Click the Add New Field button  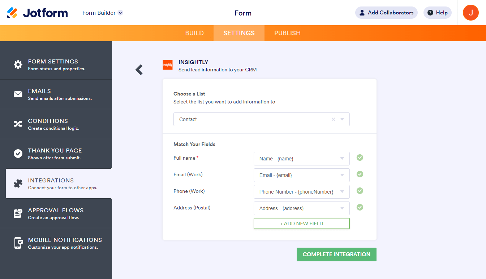coord(301,223)
